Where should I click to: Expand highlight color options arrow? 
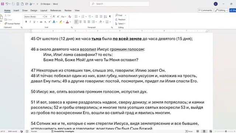point(64,22)
